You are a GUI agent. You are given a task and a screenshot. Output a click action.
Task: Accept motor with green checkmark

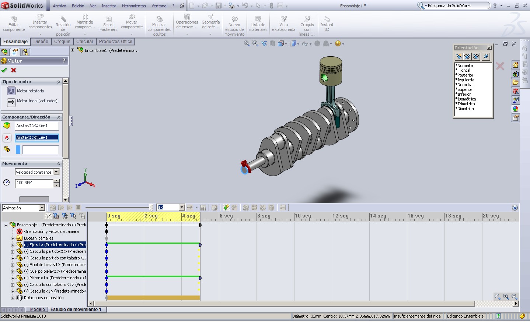click(4, 70)
